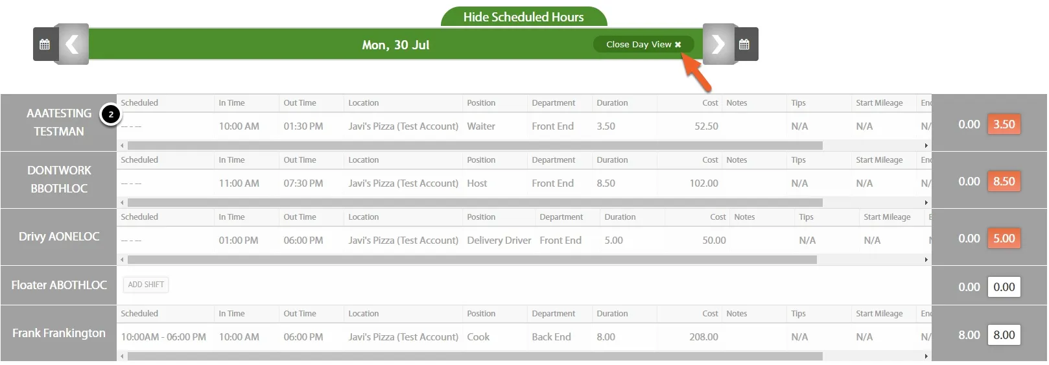Click 11:00 AM In Time cell
The height and width of the screenshot is (365, 1049).
(239, 183)
